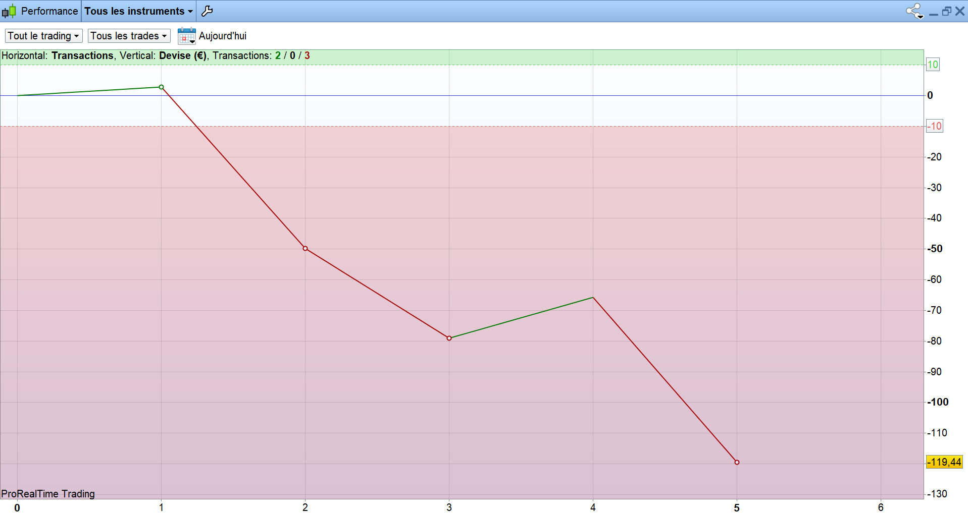Click the wrench settings icon
Screen dimensions: 968x513
207,11
